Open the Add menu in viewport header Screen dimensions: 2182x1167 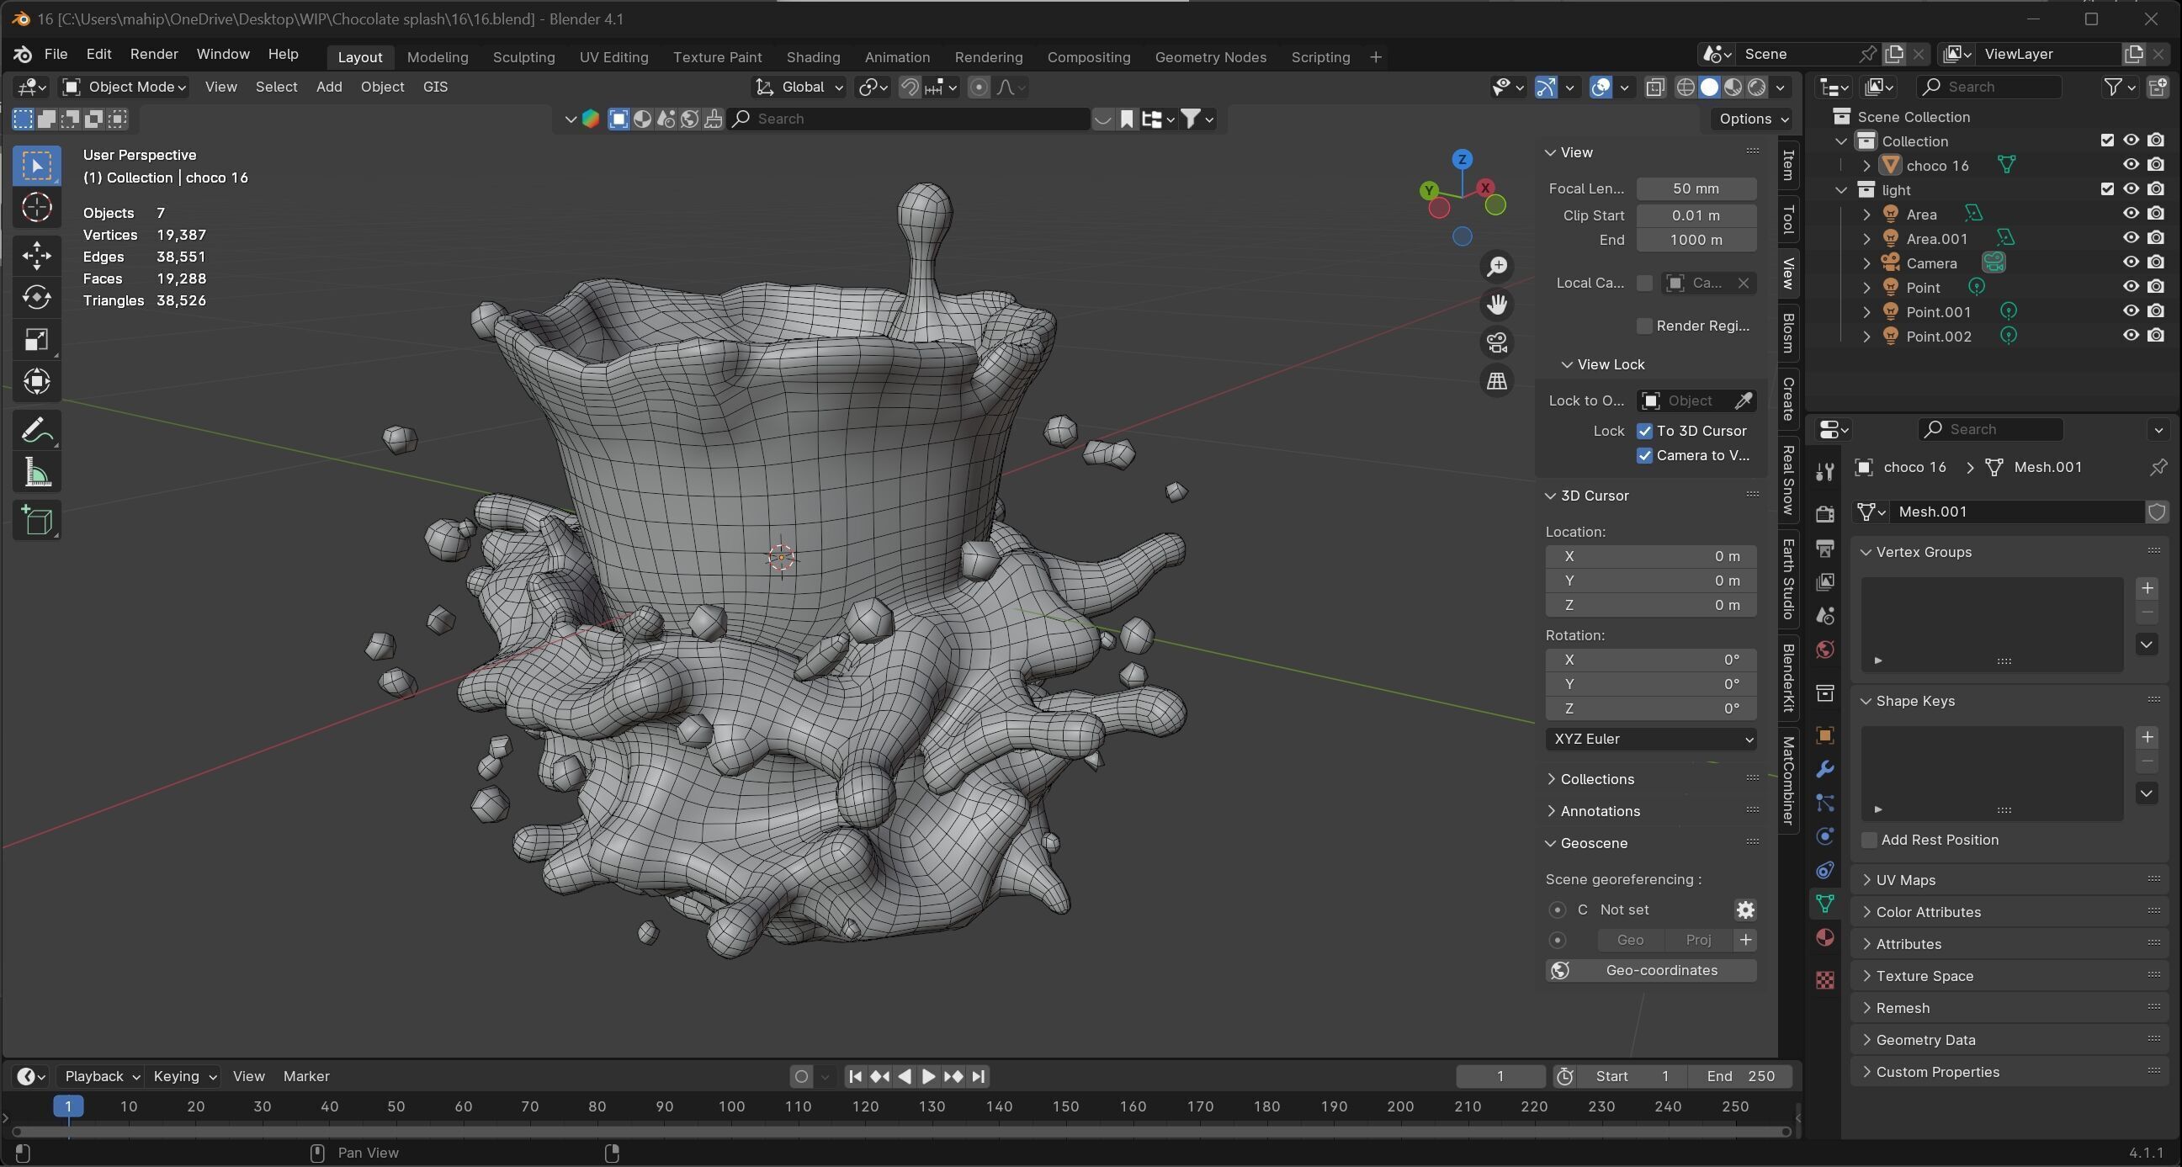point(329,88)
